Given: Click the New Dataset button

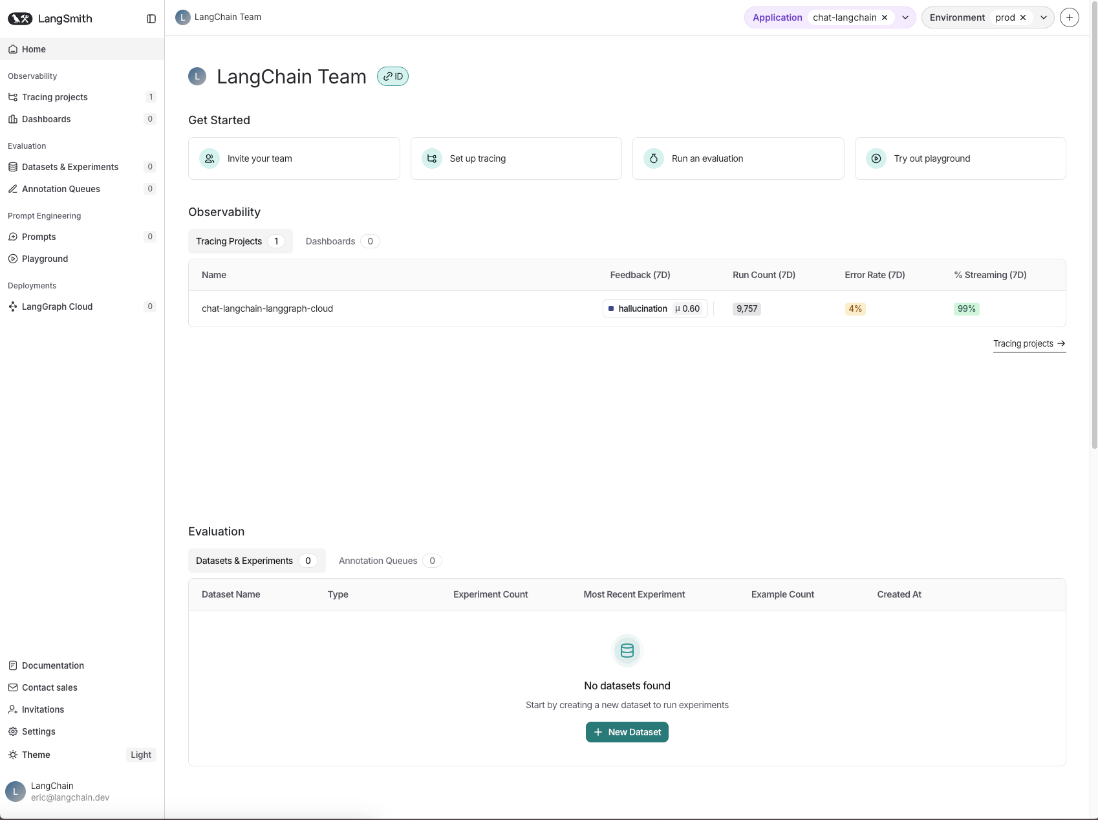Looking at the screenshot, I should click(x=627, y=732).
